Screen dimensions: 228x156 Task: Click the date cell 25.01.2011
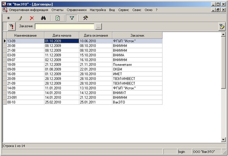pos(96,102)
